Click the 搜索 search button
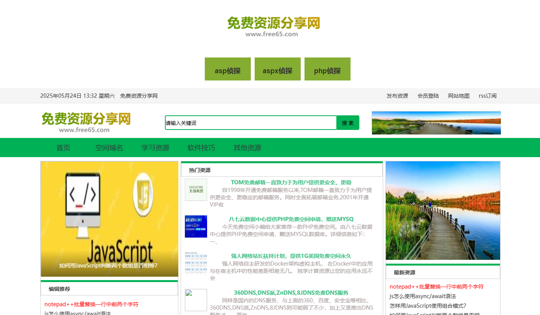 348,123
